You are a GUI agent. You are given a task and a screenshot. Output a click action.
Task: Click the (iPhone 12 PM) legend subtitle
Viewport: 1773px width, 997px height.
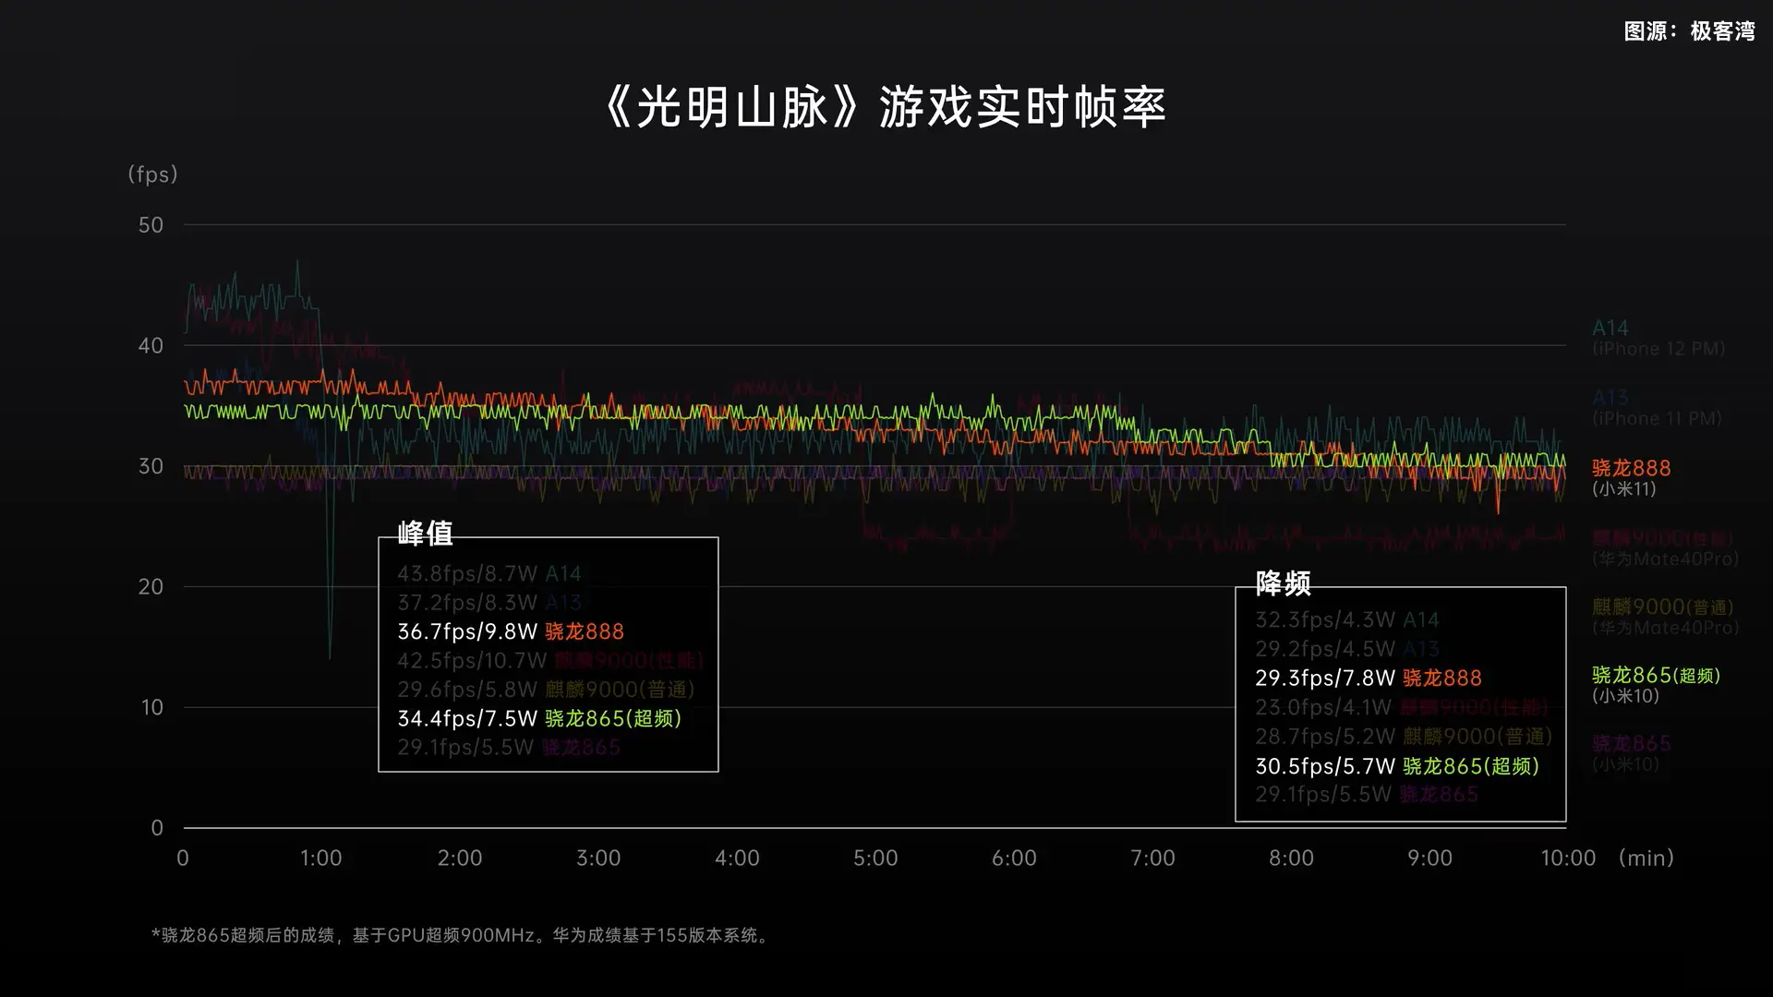[x=1658, y=349]
